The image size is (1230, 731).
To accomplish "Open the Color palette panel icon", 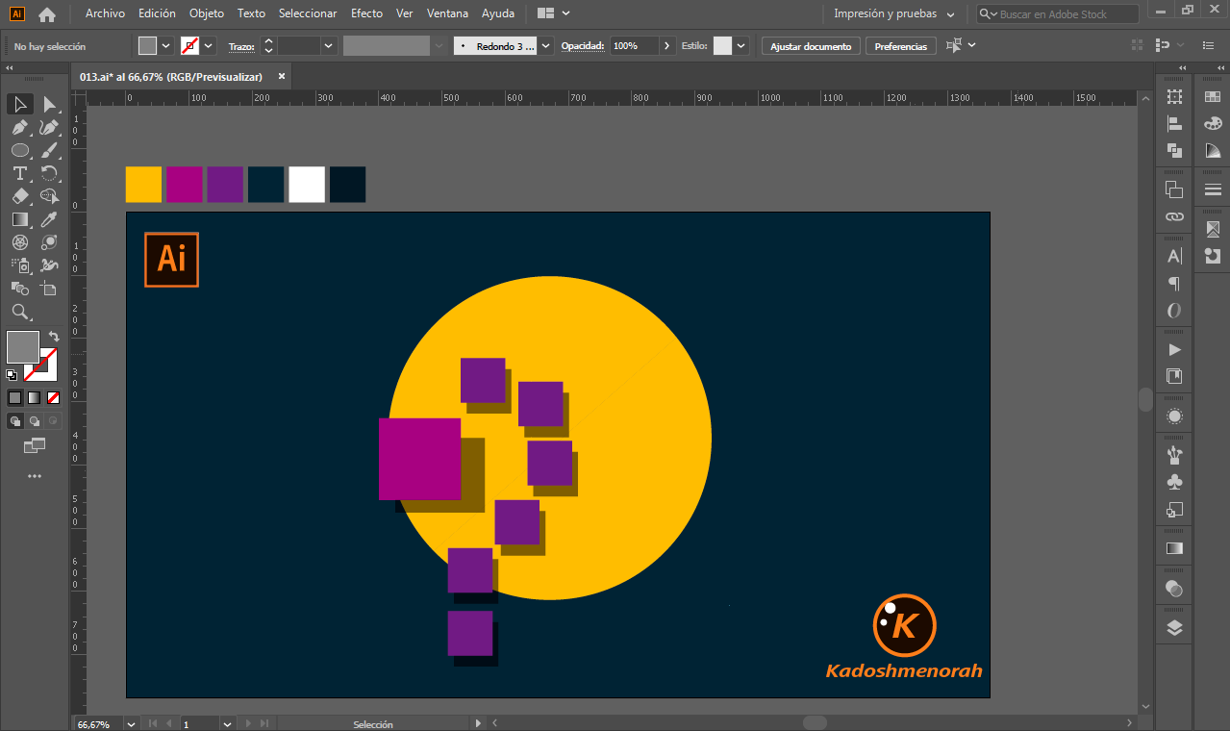I will [1213, 123].
